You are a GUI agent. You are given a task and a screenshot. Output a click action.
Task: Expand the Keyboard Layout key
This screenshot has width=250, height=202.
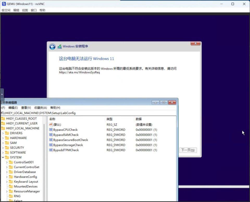pyautogui.click(x=7, y=182)
